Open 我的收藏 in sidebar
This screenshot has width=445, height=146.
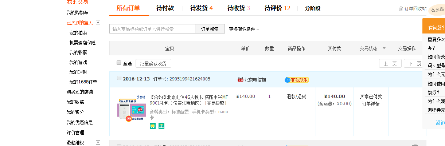click(75, 102)
